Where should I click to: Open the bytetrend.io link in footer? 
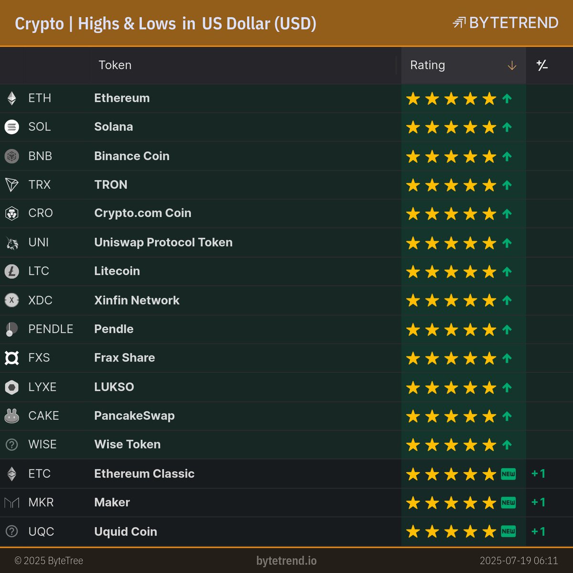tap(286, 561)
